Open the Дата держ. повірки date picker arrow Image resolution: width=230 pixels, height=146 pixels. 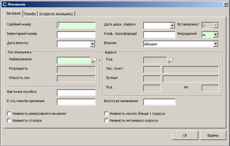pyautogui.click(x=172, y=26)
